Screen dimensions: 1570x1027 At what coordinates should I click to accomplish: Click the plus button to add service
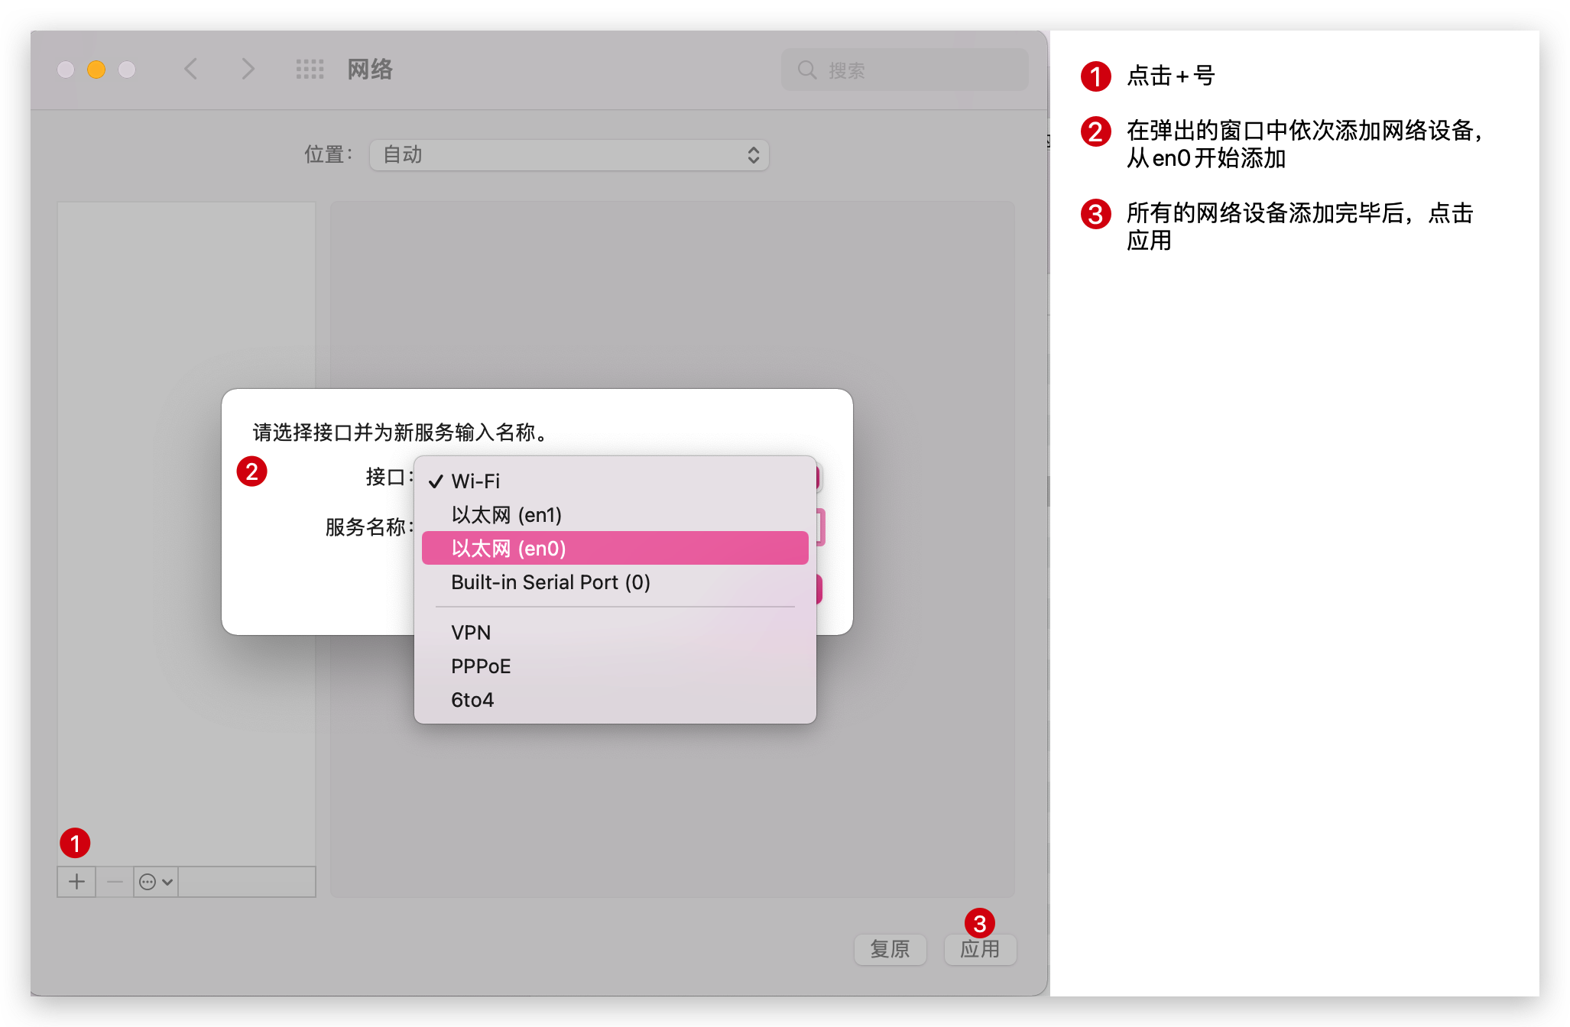pos(76,882)
